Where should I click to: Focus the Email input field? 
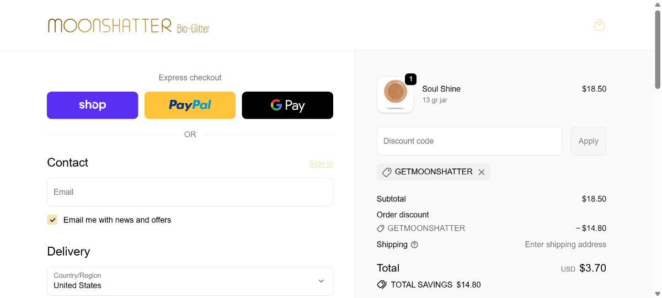[x=190, y=192]
